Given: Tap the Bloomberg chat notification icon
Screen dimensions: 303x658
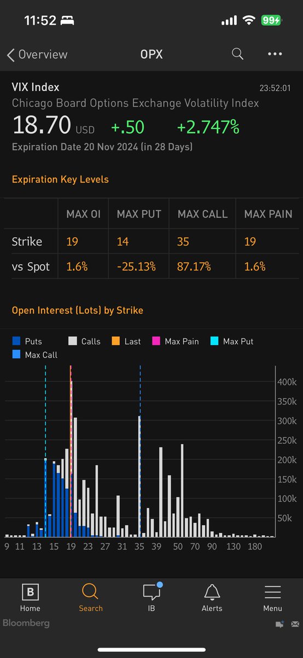Looking at the screenshot, I should pyautogui.click(x=280, y=624).
